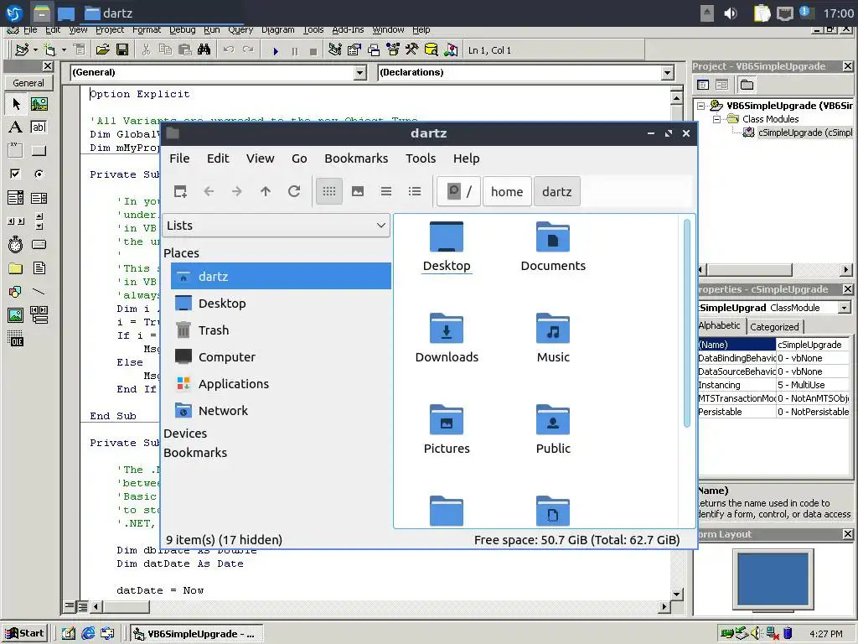Collapse the VB6SimpleUpgrade project tree node
Image resolution: width=858 pixels, height=644 pixels.
click(701, 106)
